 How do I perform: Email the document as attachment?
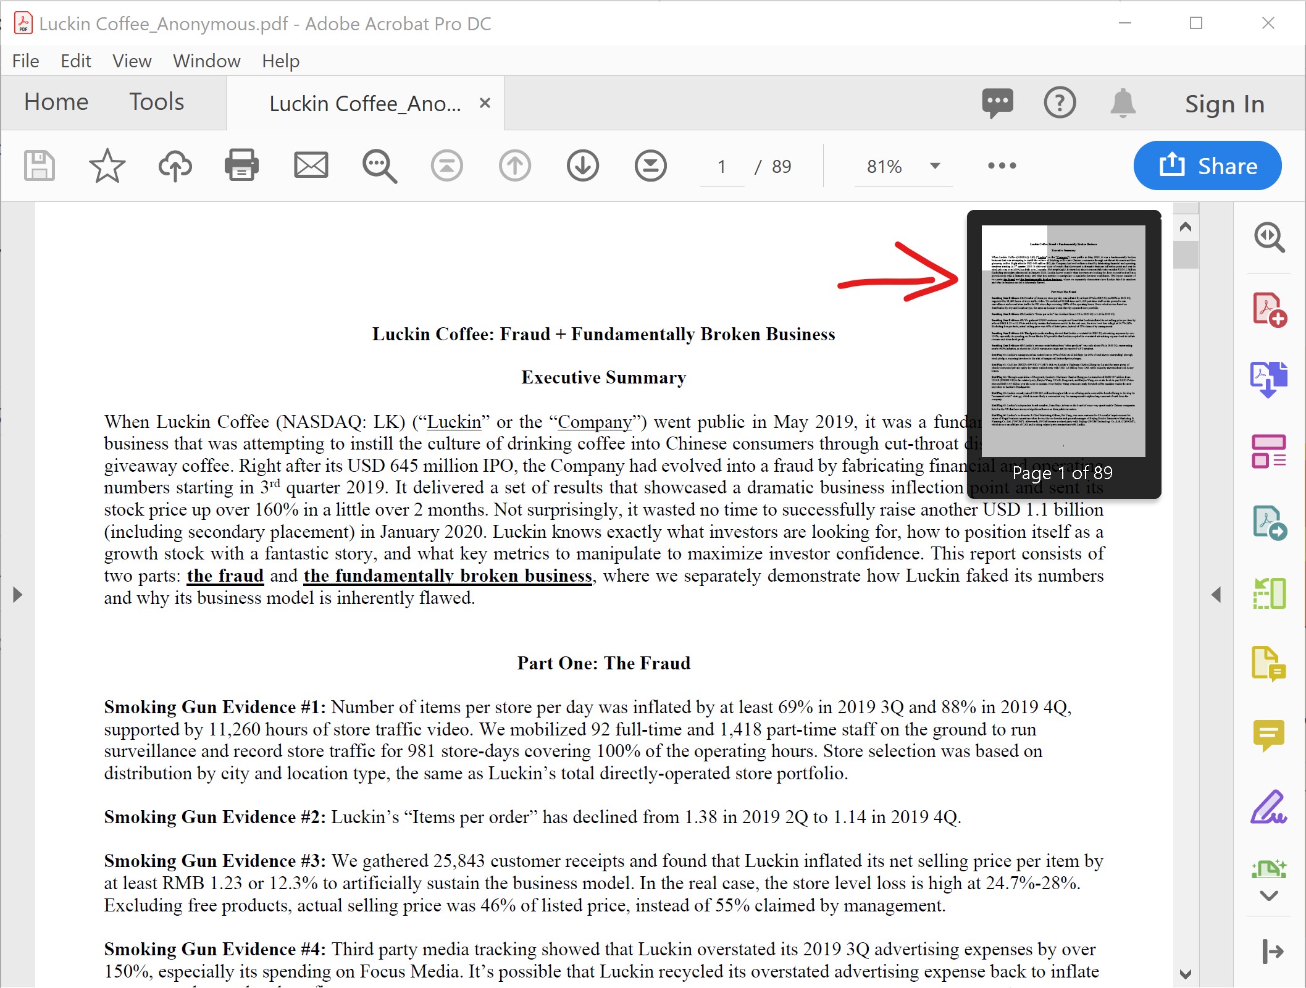(311, 165)
